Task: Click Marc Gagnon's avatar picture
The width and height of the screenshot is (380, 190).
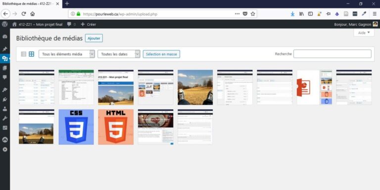Action: pos(375,24)
